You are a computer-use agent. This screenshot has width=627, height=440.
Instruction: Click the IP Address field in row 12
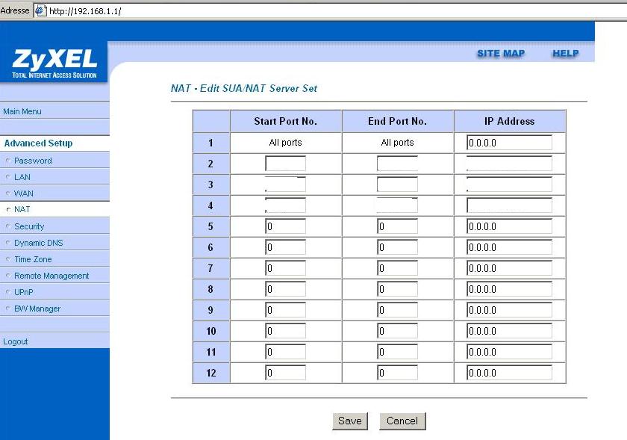click(x=509, y=373)
